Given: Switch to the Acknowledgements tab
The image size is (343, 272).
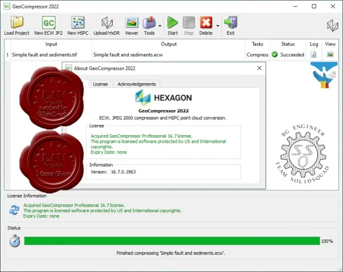Looking at the screenshot, I should [137, 84].
